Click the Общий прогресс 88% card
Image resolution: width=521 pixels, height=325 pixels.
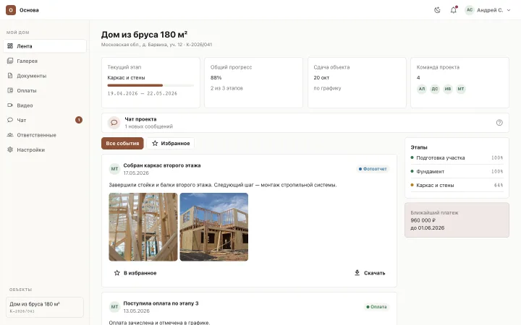coord(253,82)
